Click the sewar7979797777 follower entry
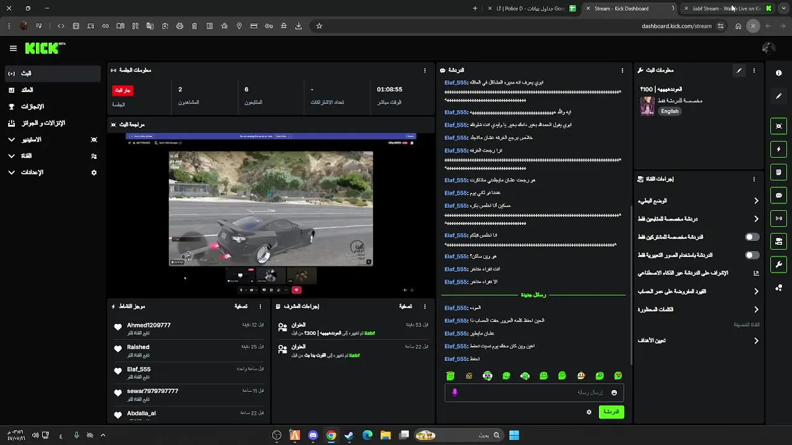 click(x=189, y=394)
